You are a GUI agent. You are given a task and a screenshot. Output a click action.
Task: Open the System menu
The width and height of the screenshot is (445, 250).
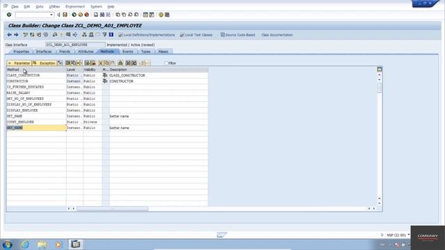[x=96, y=6]
